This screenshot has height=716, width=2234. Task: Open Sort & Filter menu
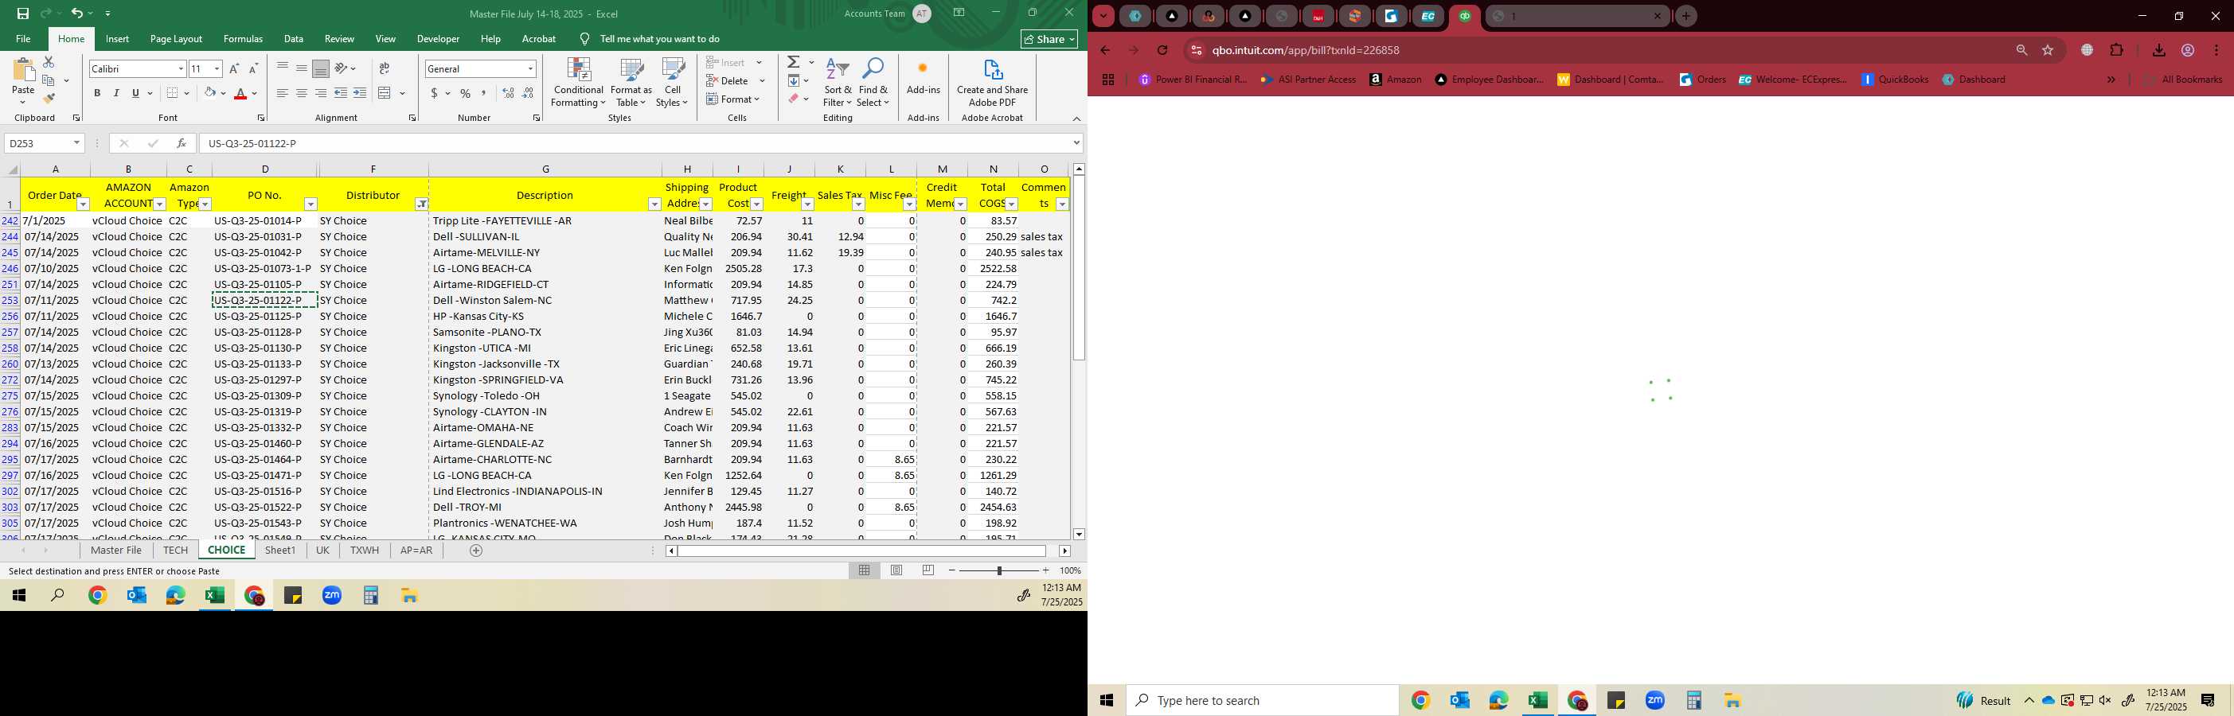tap(838, 84)
